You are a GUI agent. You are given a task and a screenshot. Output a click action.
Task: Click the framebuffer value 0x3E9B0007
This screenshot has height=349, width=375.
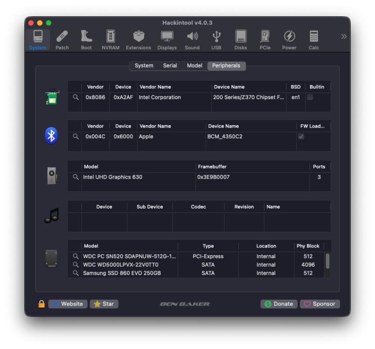click(213, 177)
